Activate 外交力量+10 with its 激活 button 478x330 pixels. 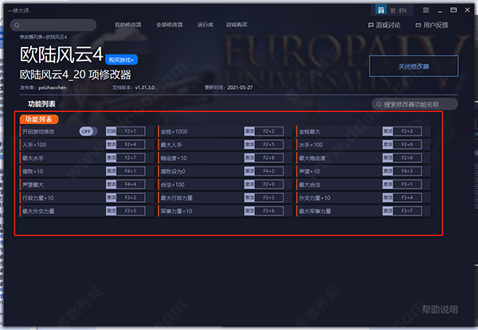[x=388, y=198]
